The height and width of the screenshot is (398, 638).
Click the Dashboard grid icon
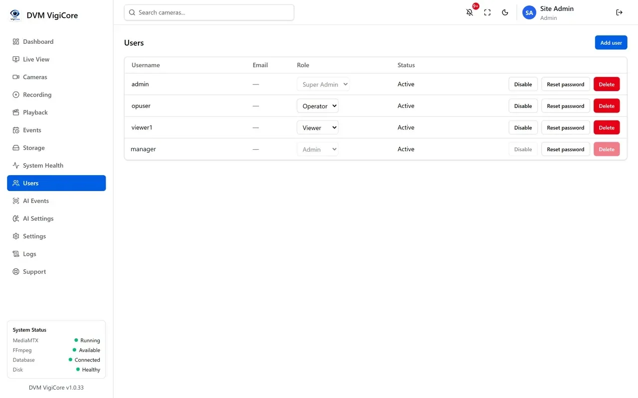pyautogui.click(x=16, y=42)
